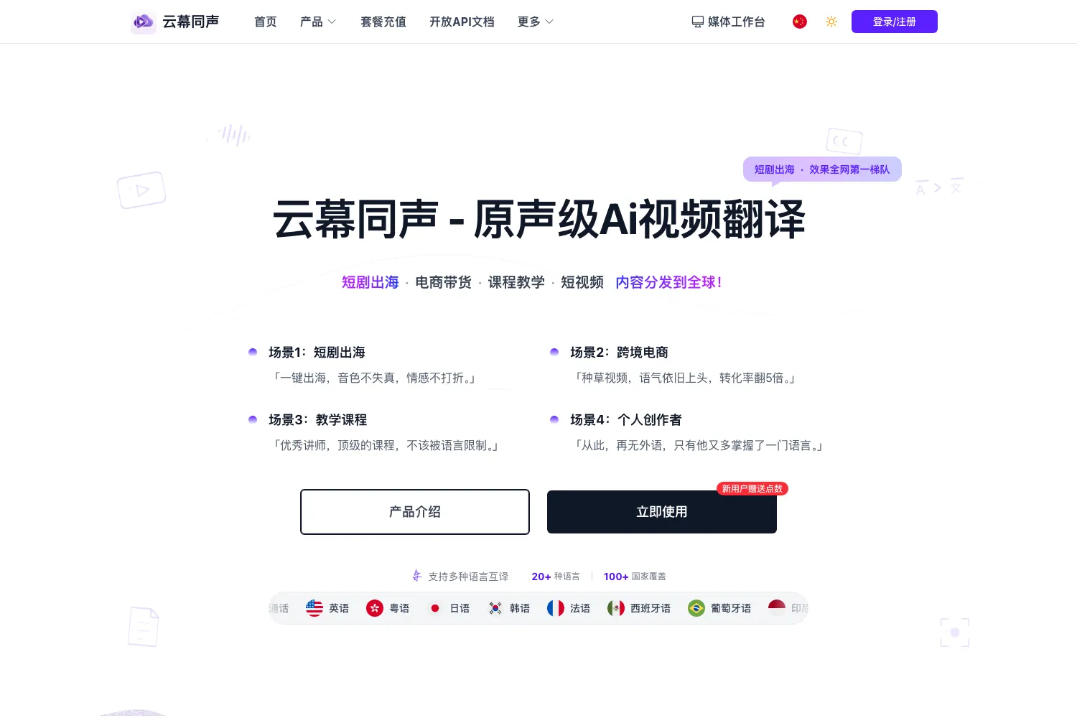
Task: Open the 媒体工作台 workspace
Action: click(x=728, y=22)
